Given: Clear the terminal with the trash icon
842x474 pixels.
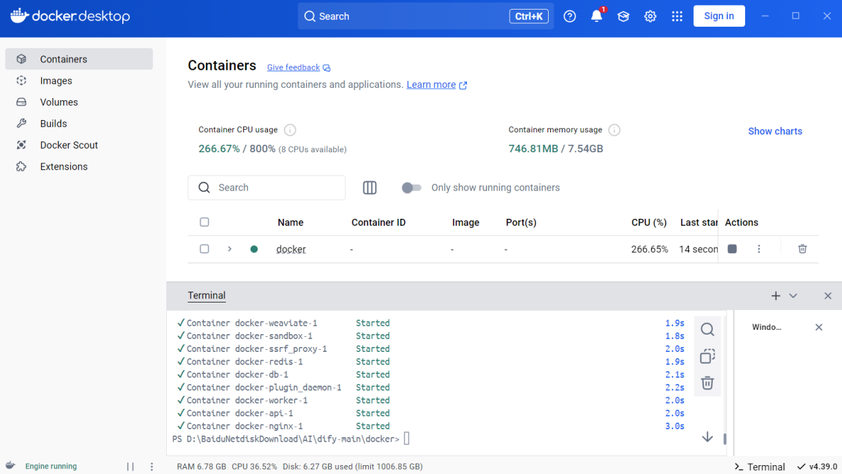Looking at the screenshot, I should point(707,383).
